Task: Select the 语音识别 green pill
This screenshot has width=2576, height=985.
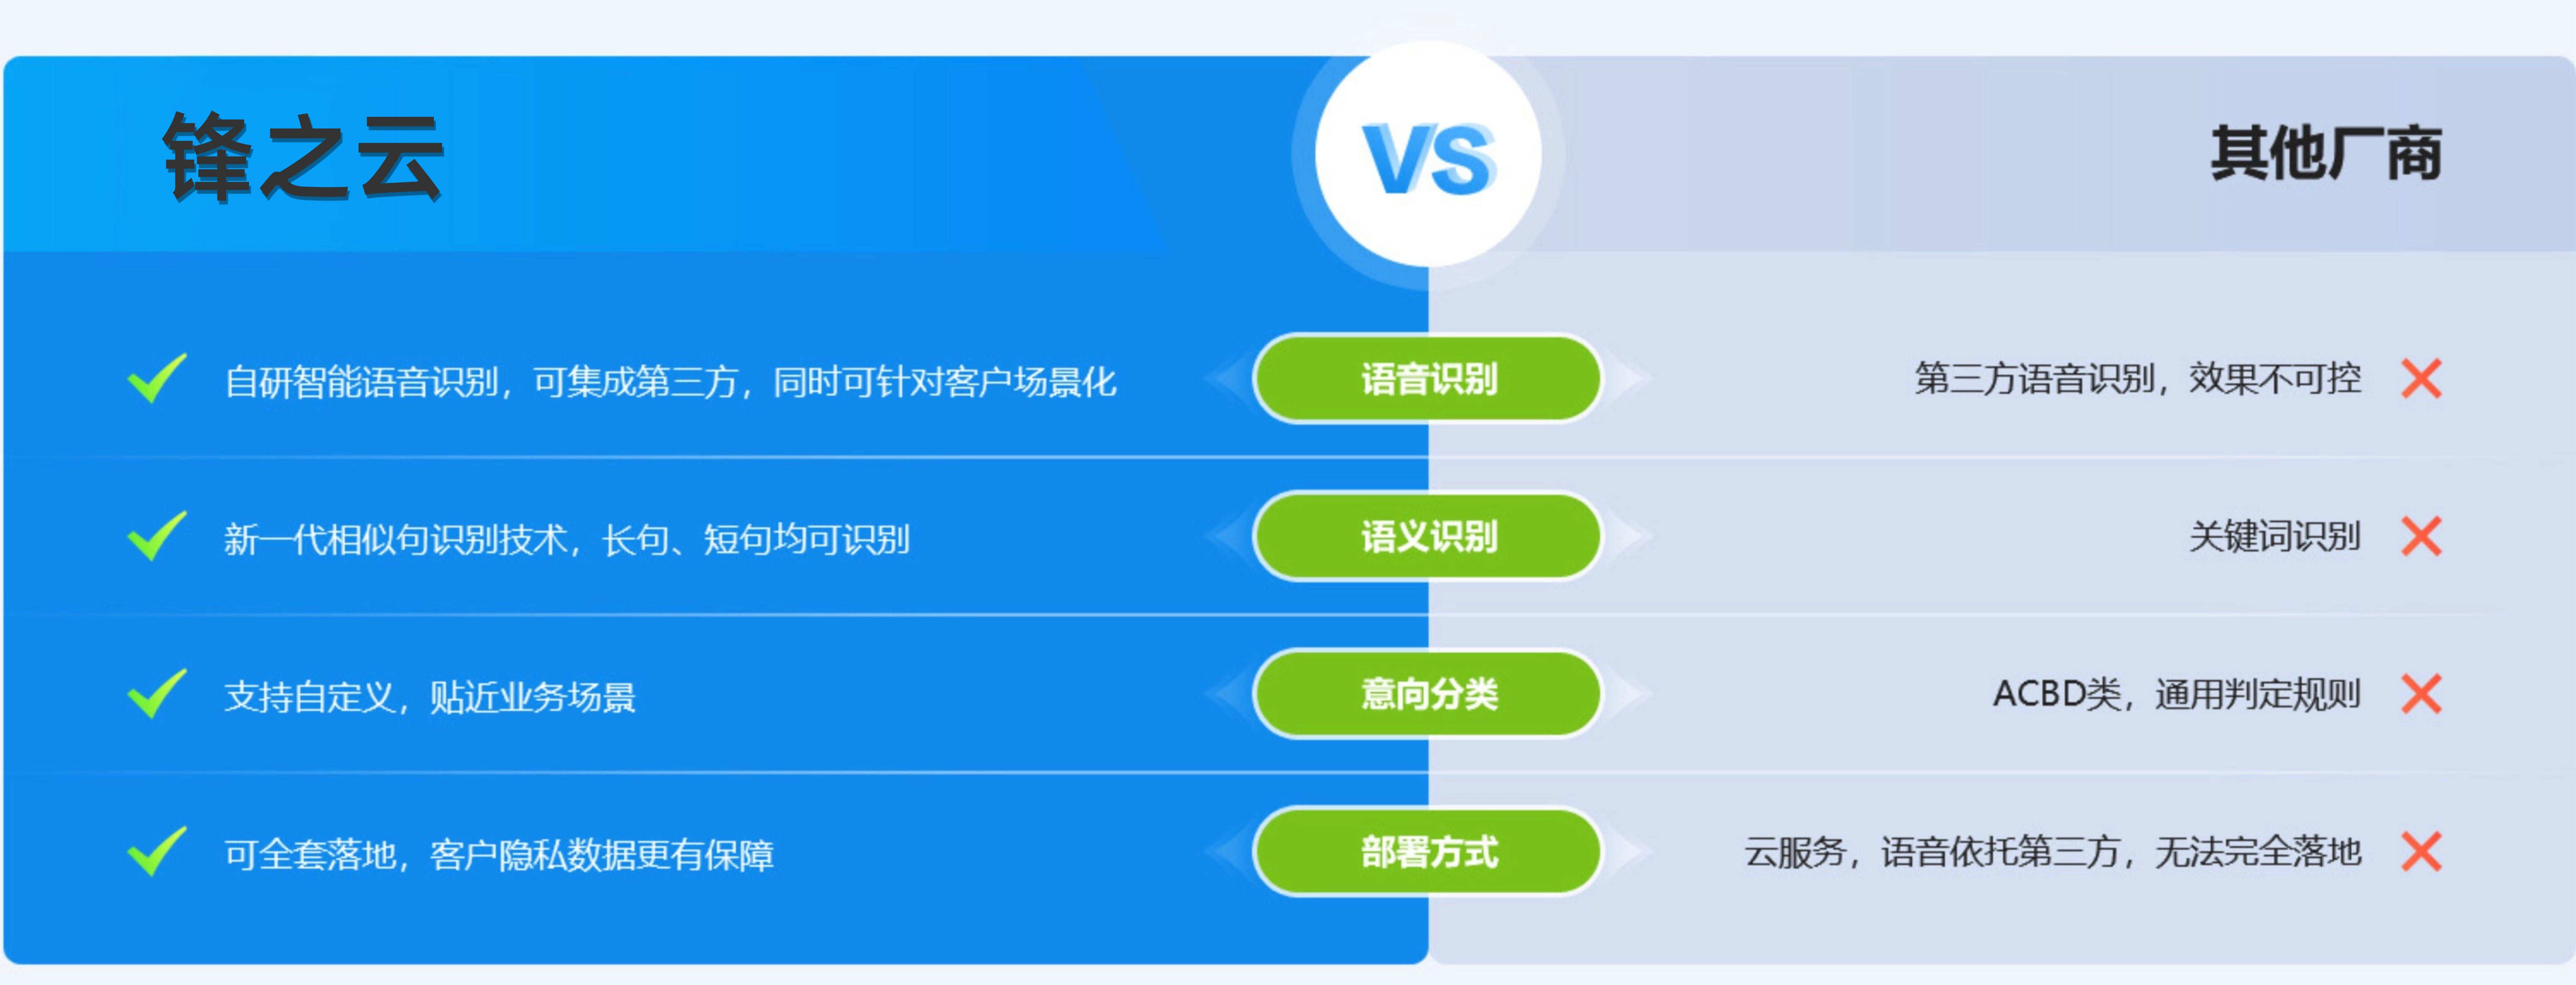Action: click(1428, 379)
